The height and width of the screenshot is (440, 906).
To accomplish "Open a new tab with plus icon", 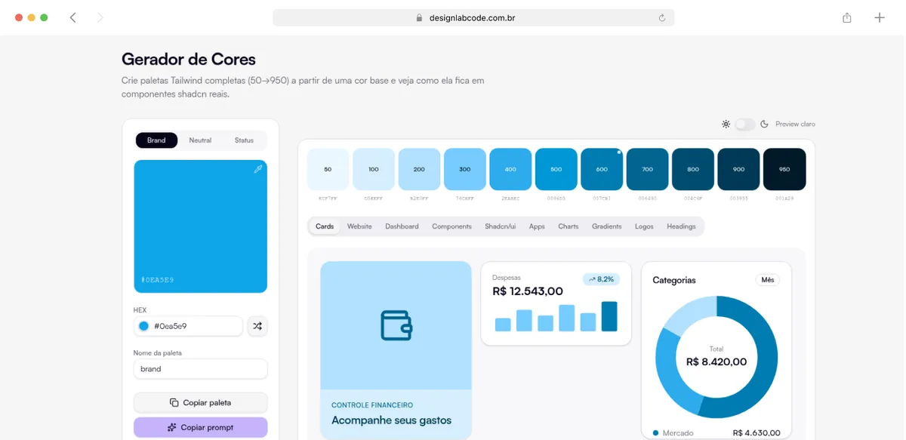I will (880, 17).
